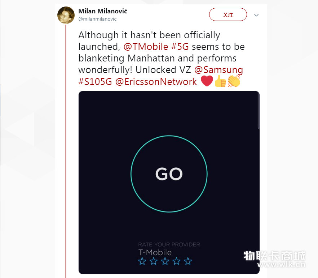Start the speed test with GO
This screenshot has width=318, height=278.
pyautogui.click(x=169, y=174)
